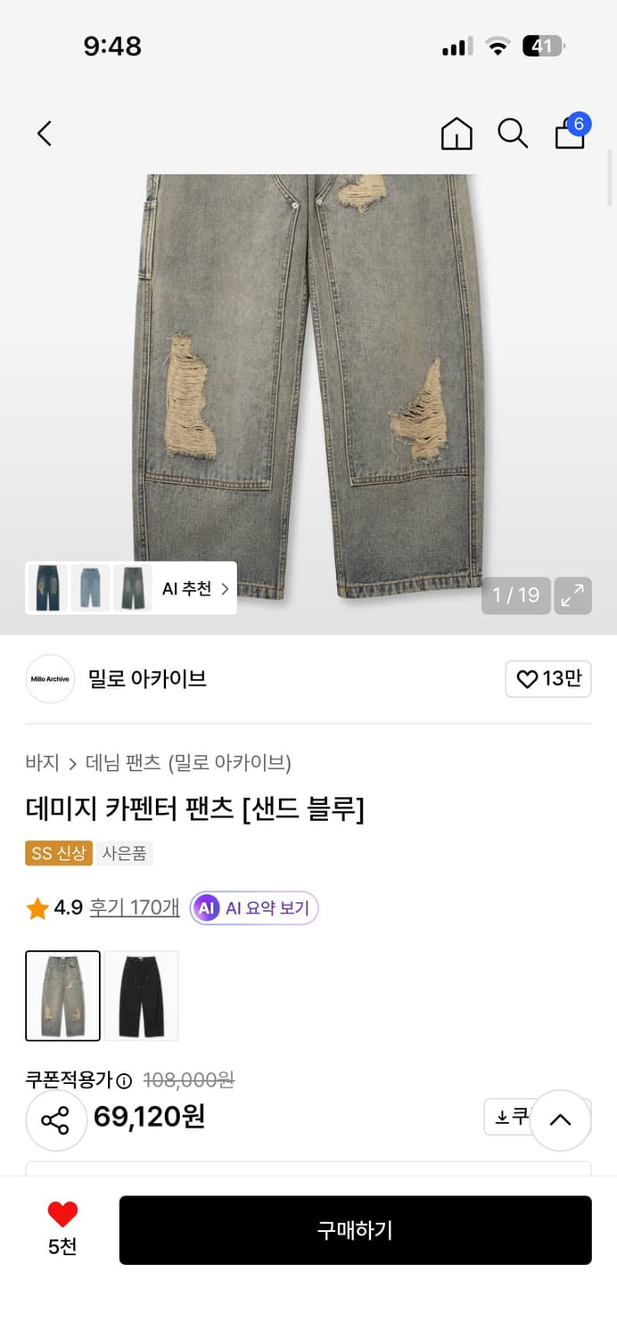The image size is (617, 1337).
Task: Open the AI 요약 보기 summary
Action: coord(254,907)
